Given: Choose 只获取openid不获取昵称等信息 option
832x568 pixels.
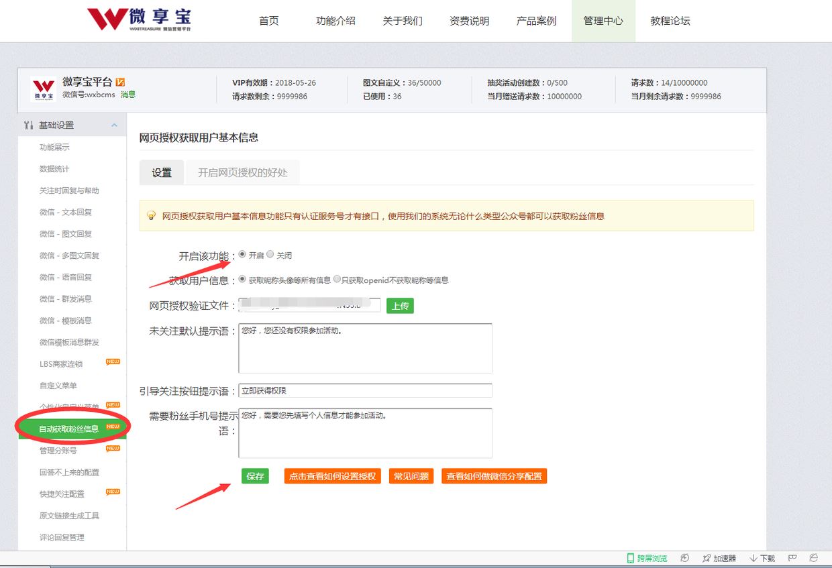Looking at the screenshot, I should click(337, 280).
